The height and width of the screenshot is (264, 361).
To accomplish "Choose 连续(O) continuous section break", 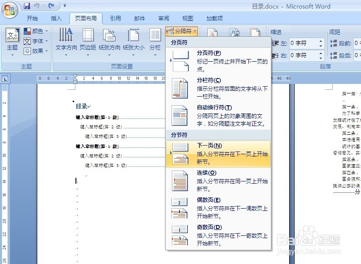I will point(218,181).
